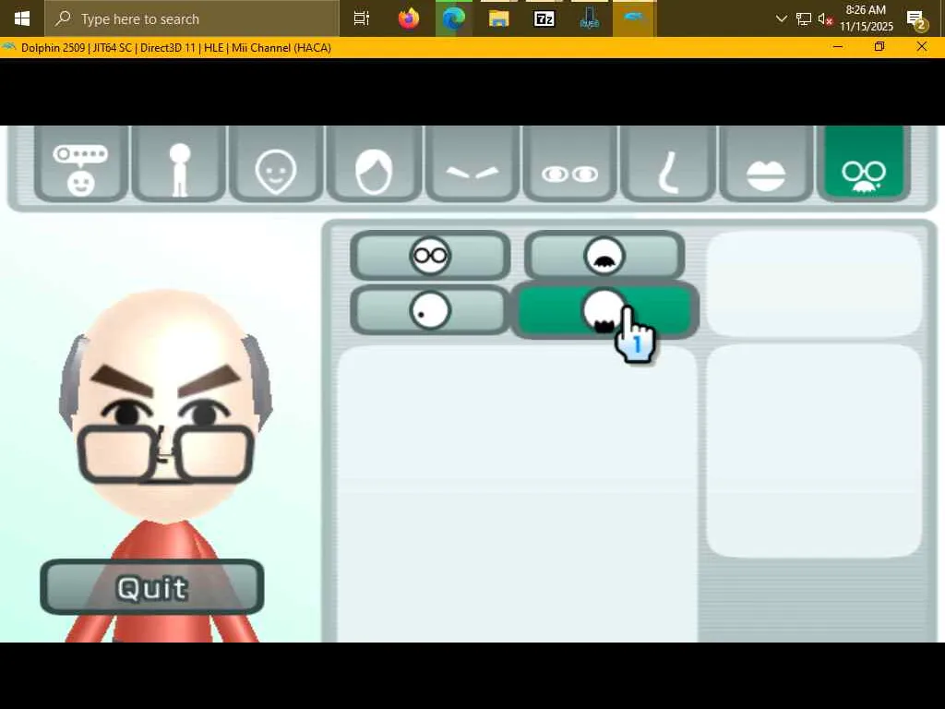Click the taskbar app icon left of Dolphin
The height and width of the screenshot is (709, 945).
[590, 18]
